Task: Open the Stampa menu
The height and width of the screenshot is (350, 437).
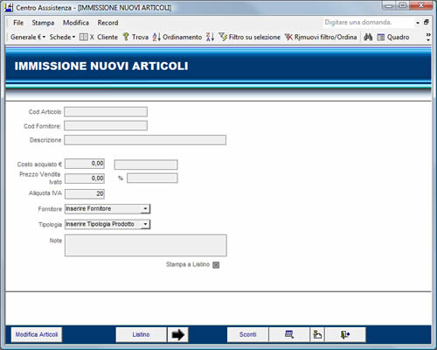Action: [43, 23]
